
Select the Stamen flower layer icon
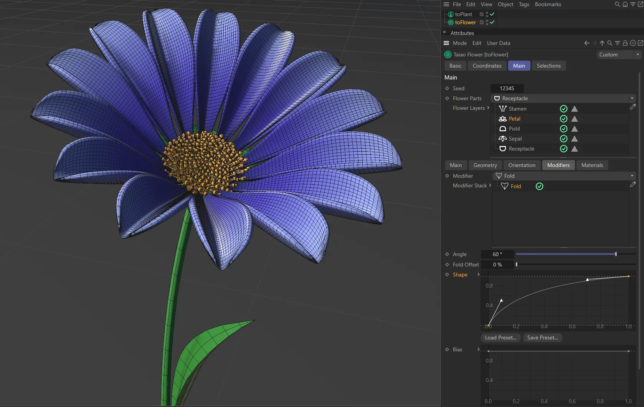[x=503, y=109]
